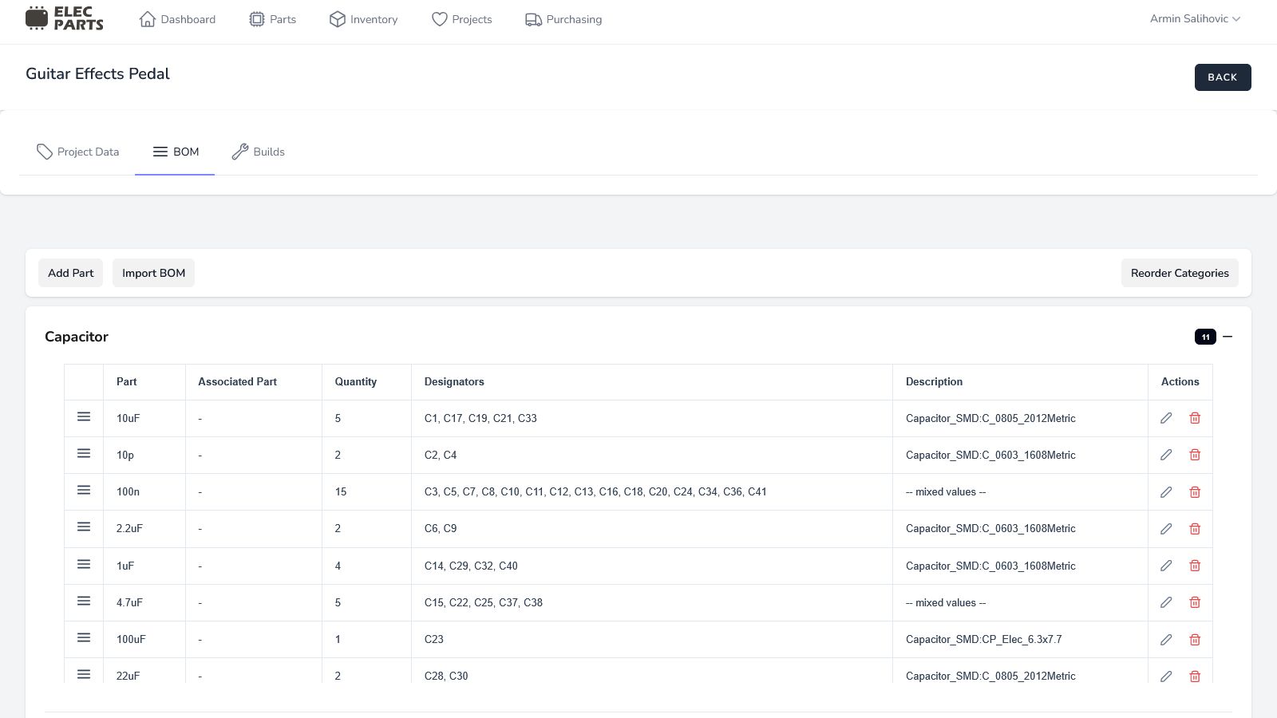This screenshot has height=718, width=1277.
Task: Click the Elec Parts logo
Action: 65,18
